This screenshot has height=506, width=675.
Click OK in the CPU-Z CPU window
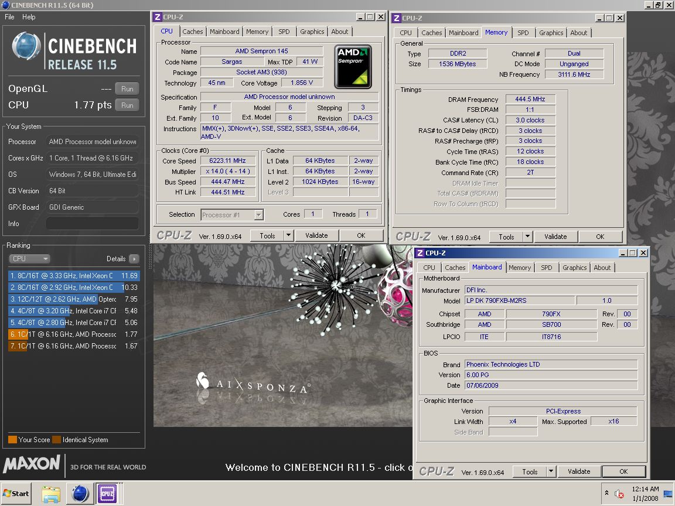tap(361, 235)
